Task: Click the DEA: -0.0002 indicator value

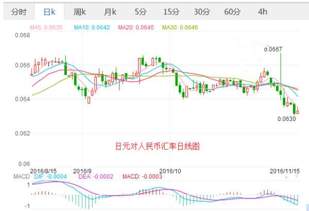Action: 96,177
